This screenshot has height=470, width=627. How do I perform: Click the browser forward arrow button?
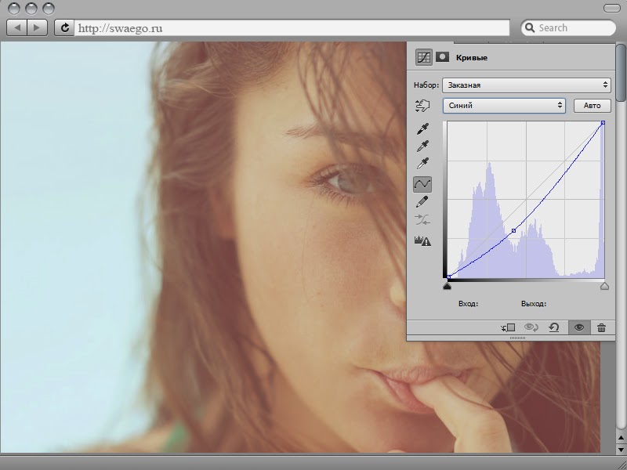click(x=37, y=27)
